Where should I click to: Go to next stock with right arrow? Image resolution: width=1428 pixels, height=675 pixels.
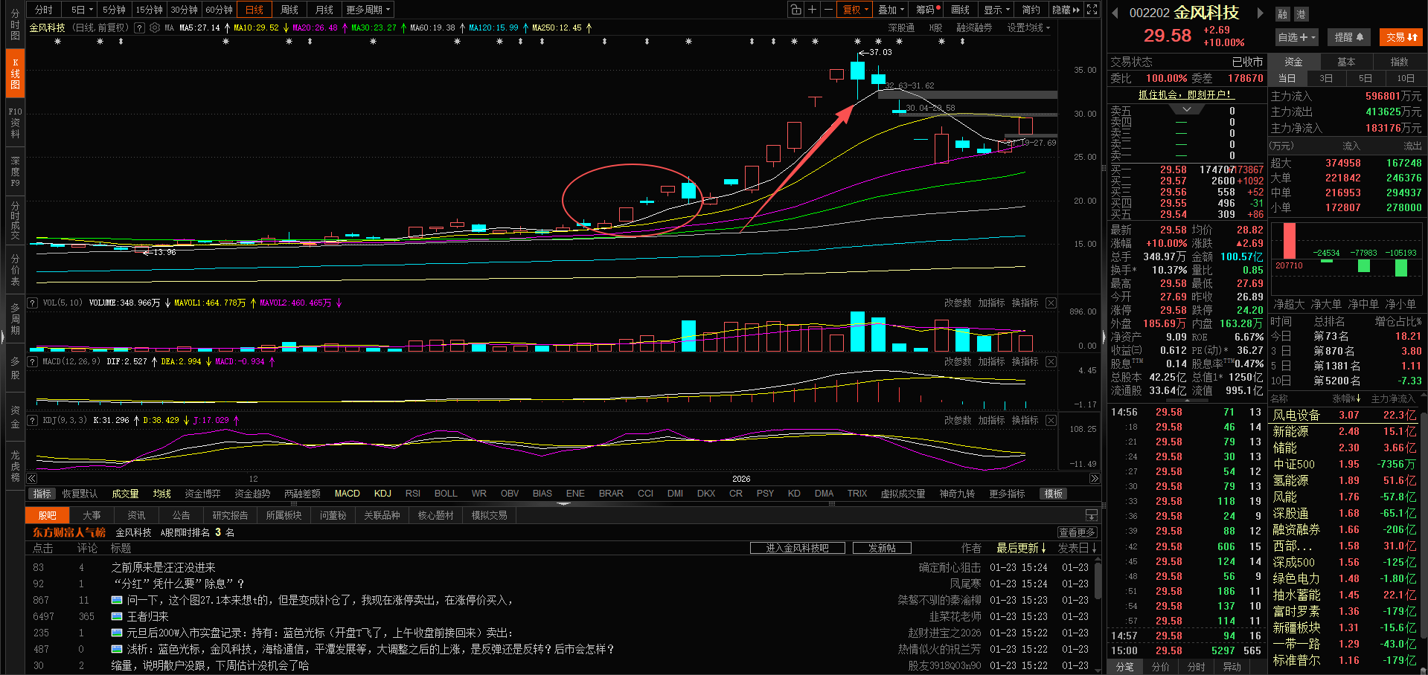[x=1260, y=13]
